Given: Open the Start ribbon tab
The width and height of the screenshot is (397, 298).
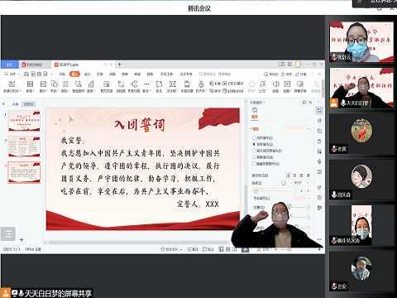Looking at the screenshot, I should point(62,74).
